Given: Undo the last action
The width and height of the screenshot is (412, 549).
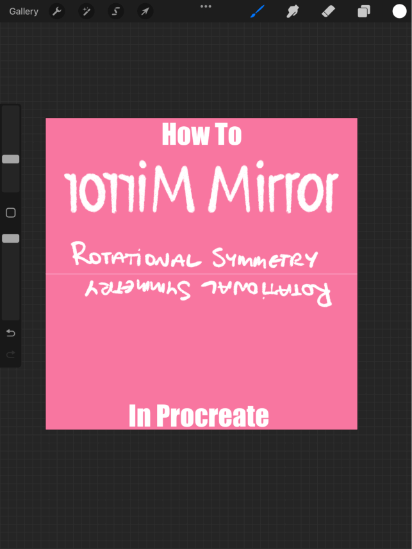Looking at the screenshot, I should click(x=11, y=333).
